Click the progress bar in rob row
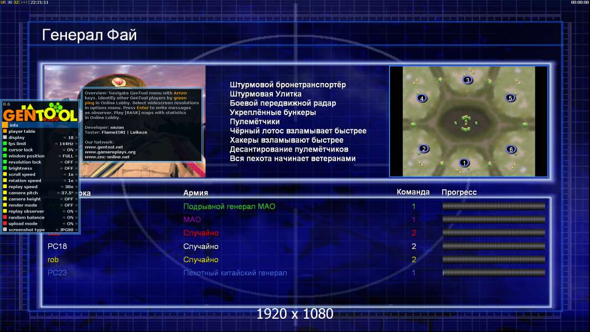This screenshot has height=332, width=590. coord(494,260)
